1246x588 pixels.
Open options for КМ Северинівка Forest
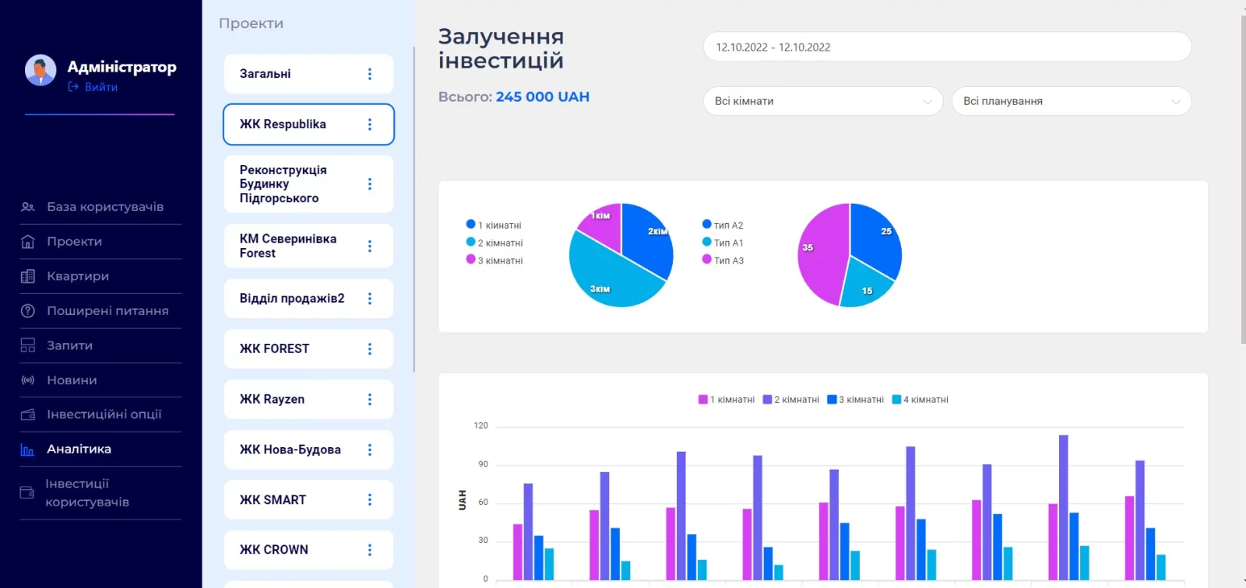click(370, 247)
